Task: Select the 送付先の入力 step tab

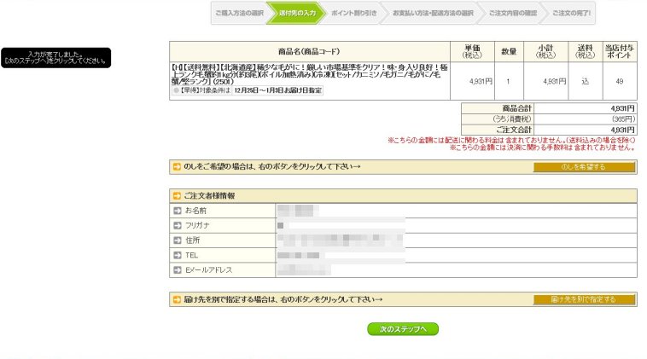Action: (296, 14)
